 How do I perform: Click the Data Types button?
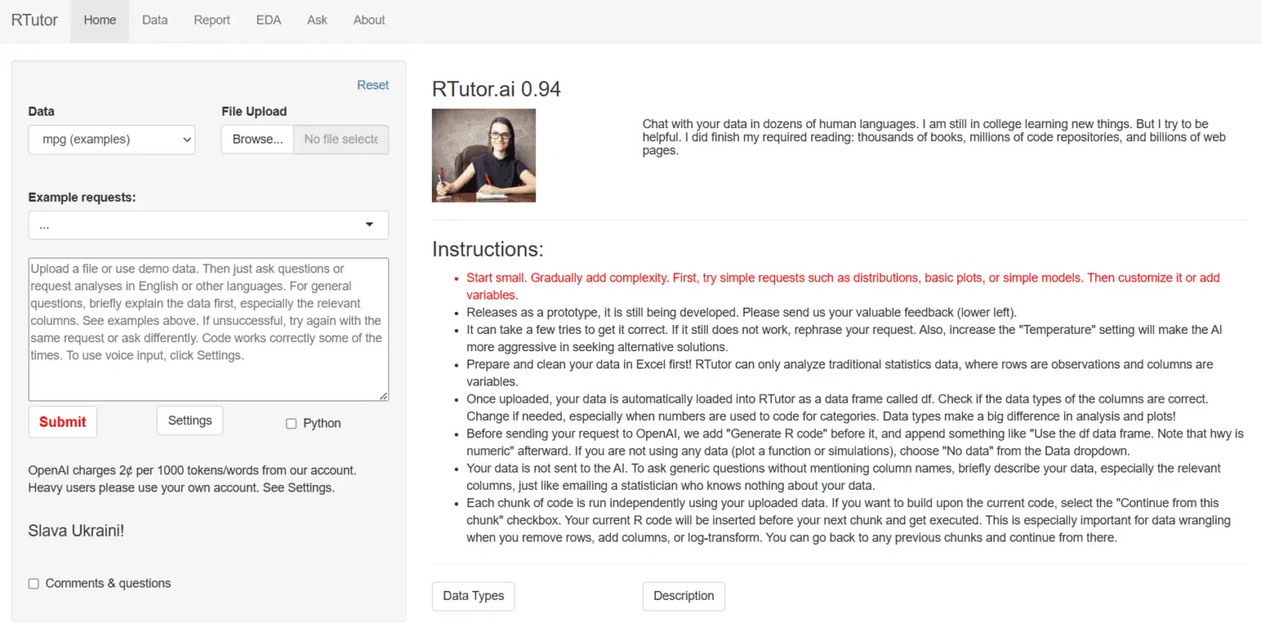[x=474, y=596]
